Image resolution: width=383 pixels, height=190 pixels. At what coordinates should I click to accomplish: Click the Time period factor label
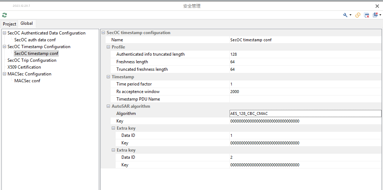[134, 84]
